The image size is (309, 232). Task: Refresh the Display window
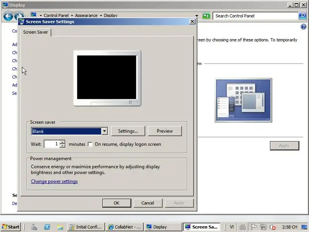[206, 16]
